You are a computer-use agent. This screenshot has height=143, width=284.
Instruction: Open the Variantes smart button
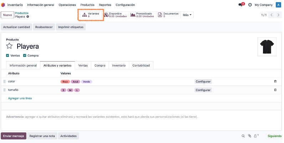click(91, 15)
